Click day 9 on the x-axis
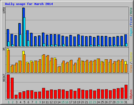This screenshot has width=134, height=105. [x=40, y=102]
